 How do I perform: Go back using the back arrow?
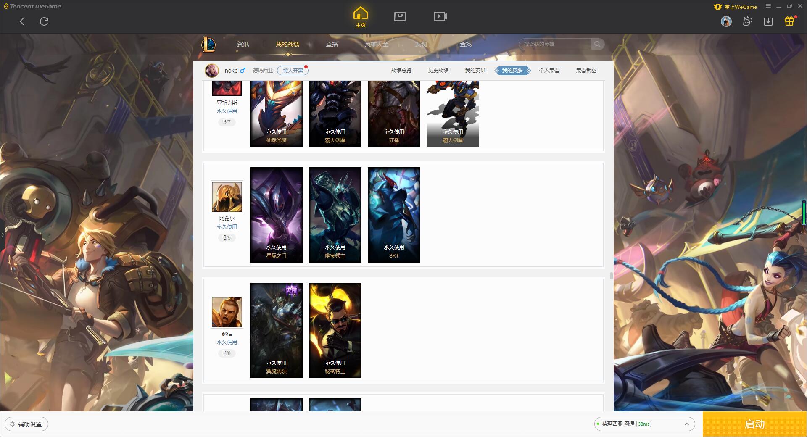click(22, 21)
